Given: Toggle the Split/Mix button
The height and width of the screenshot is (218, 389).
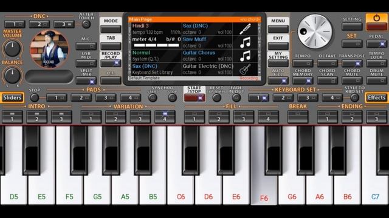Looking at the screenshot, I should tap(86, 81).
